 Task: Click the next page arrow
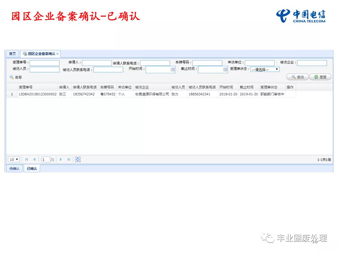[x=61, y=160]
